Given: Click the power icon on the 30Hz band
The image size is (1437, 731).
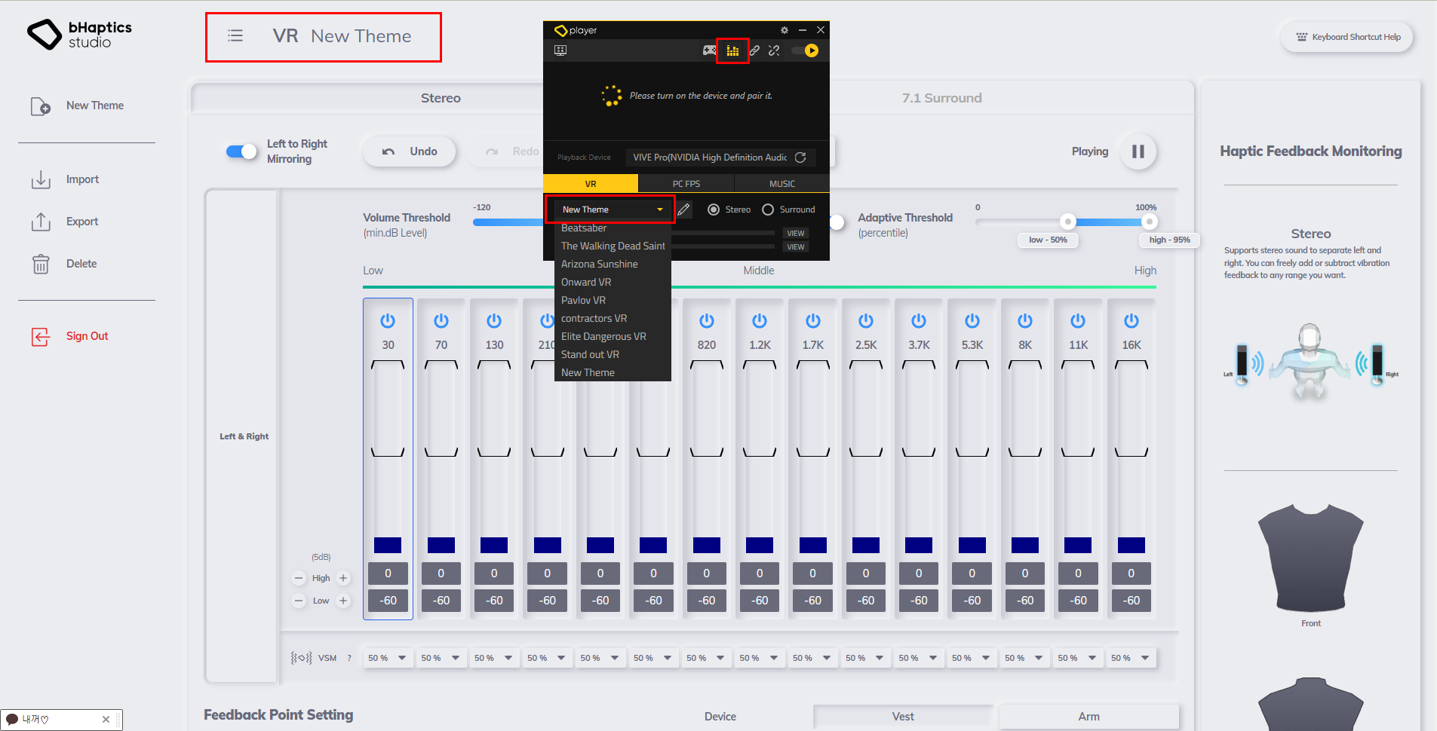Looking at the screenshot, I should click(x=387, y=320).
